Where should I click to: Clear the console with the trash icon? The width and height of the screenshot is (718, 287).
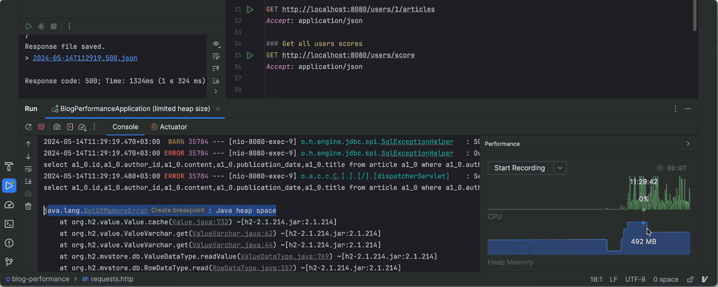(28, 206)
